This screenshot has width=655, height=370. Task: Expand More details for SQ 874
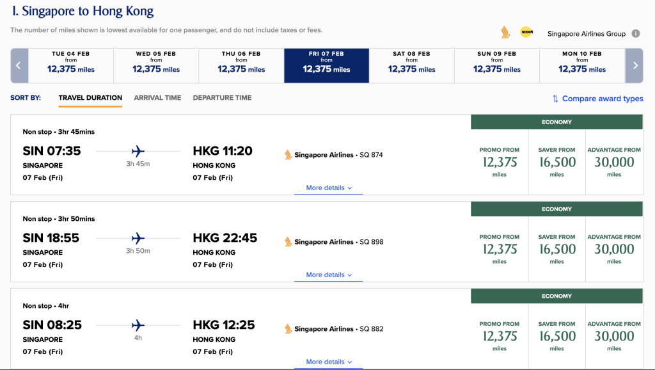pyautogui.click(x=329, y=188)
